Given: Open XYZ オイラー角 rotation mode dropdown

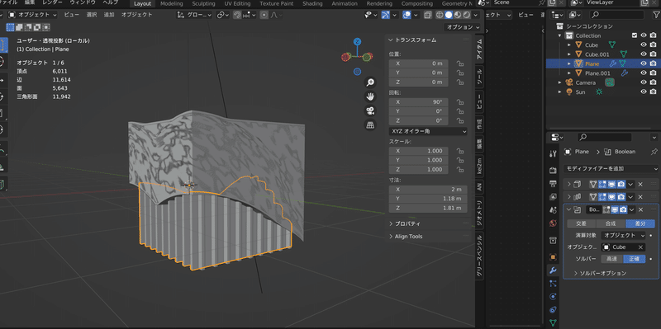Looking at the screenshot, I should coord(428,131).
